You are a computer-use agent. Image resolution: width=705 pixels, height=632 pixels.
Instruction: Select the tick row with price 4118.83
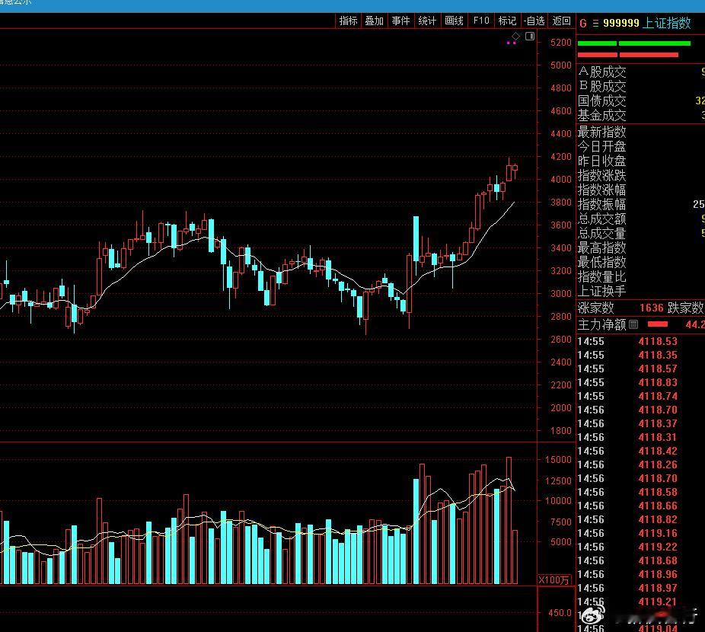(641, 382)
